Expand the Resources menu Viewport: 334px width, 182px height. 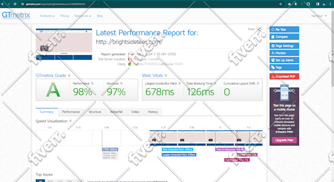tap(83, 16)
